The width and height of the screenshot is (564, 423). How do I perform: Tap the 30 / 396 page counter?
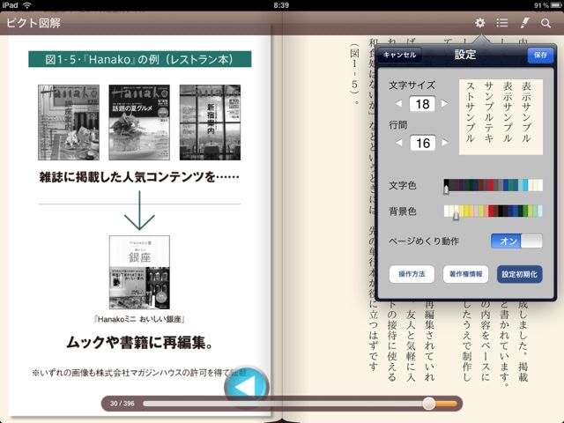pos(122,404)
